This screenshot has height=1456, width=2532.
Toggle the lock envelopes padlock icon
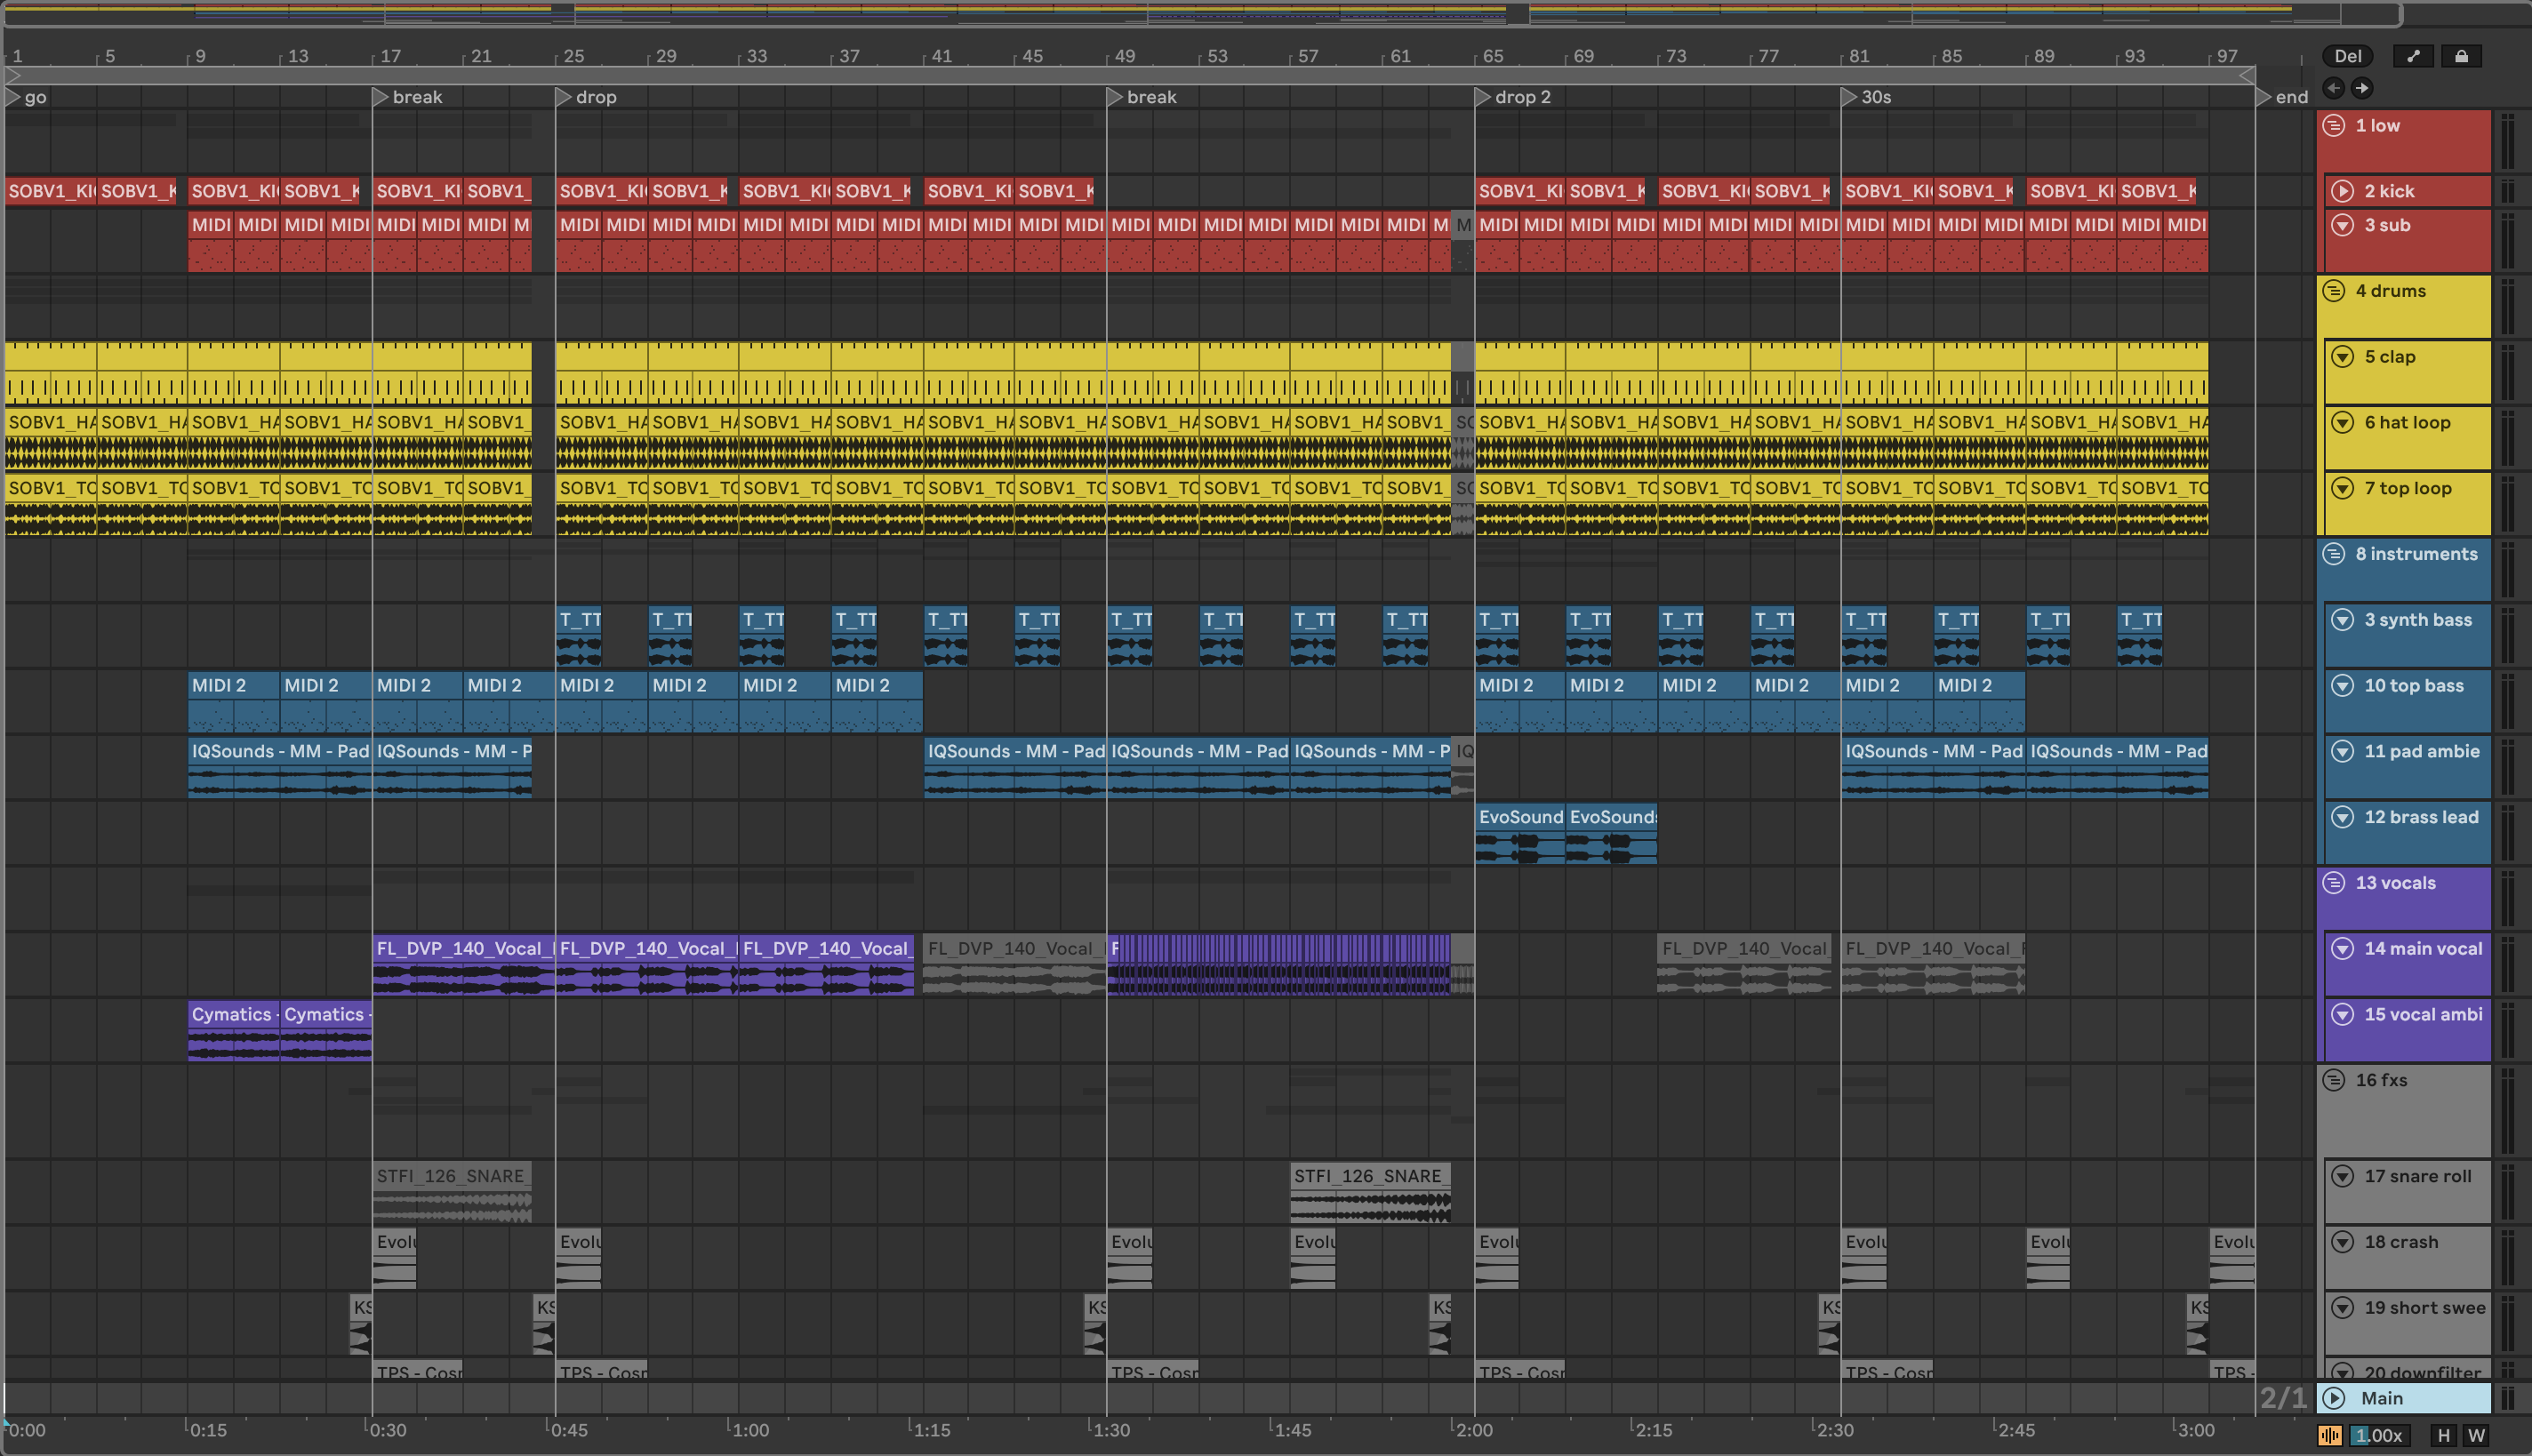point(2461,56)
